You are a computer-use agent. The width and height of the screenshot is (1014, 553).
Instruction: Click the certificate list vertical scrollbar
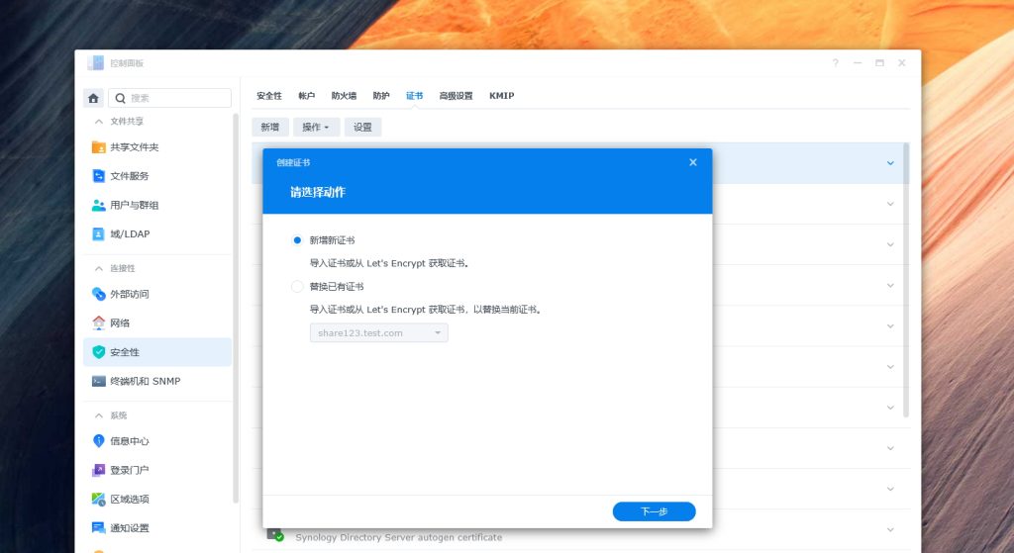pos(906,280)
